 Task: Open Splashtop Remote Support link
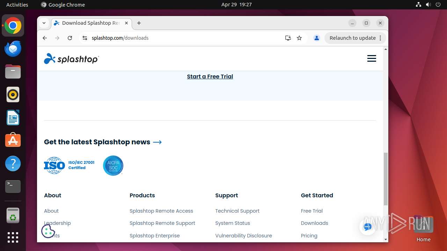click(162, 223)
